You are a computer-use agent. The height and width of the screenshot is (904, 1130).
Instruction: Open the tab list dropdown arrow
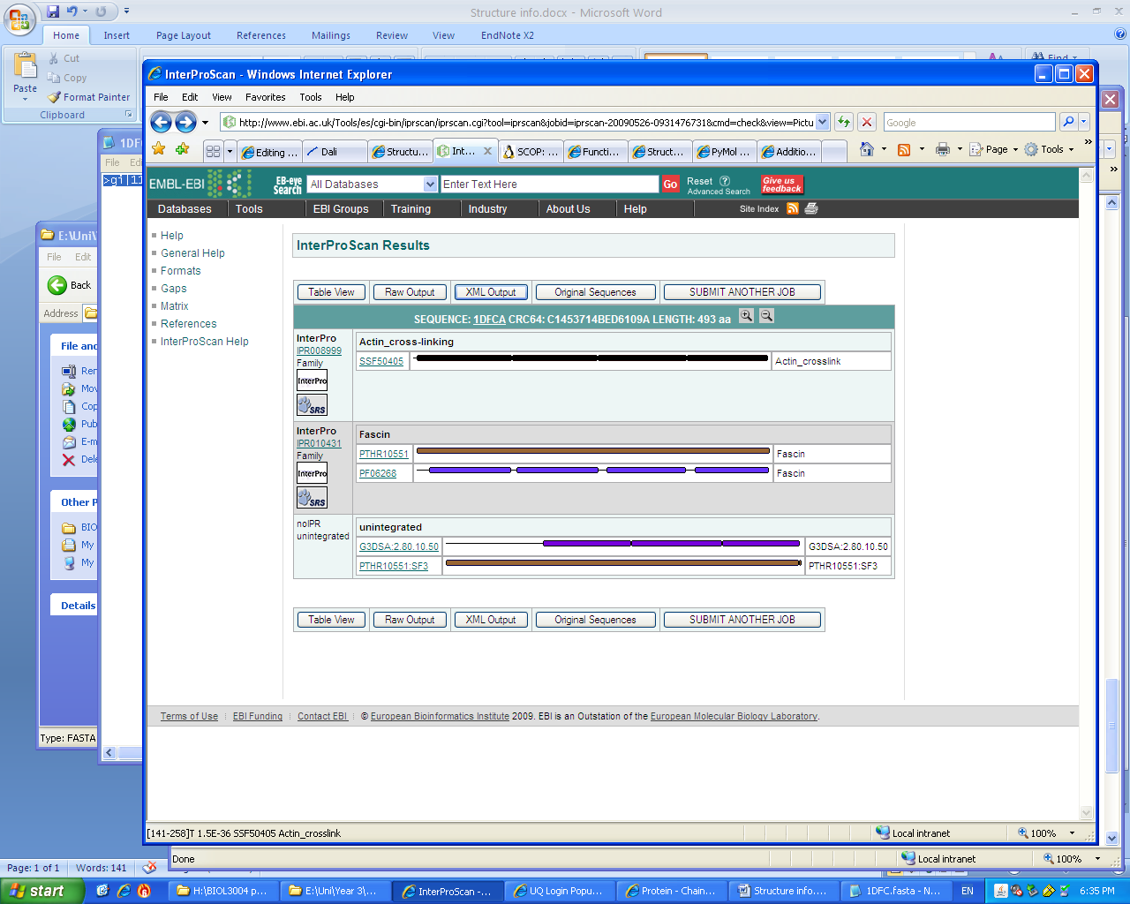click(x=230, y=151)
